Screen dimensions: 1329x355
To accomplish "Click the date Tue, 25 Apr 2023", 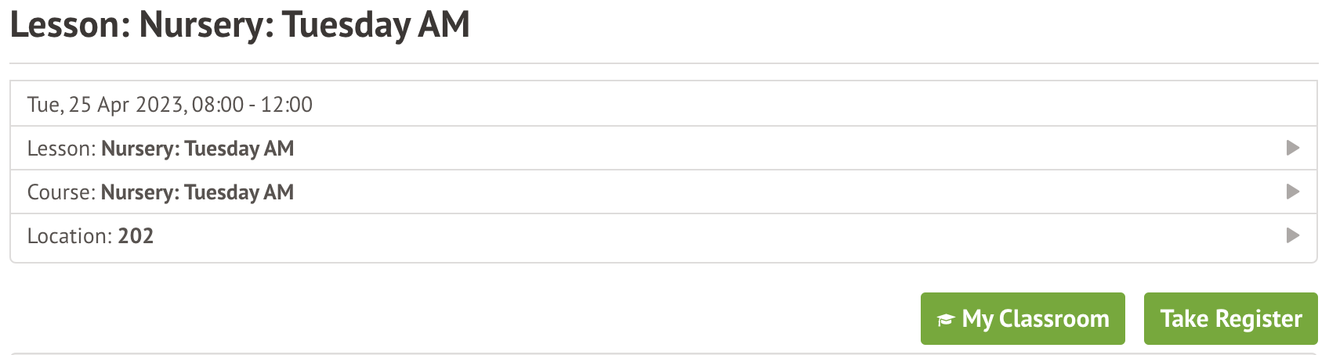I will coord(107,105).
